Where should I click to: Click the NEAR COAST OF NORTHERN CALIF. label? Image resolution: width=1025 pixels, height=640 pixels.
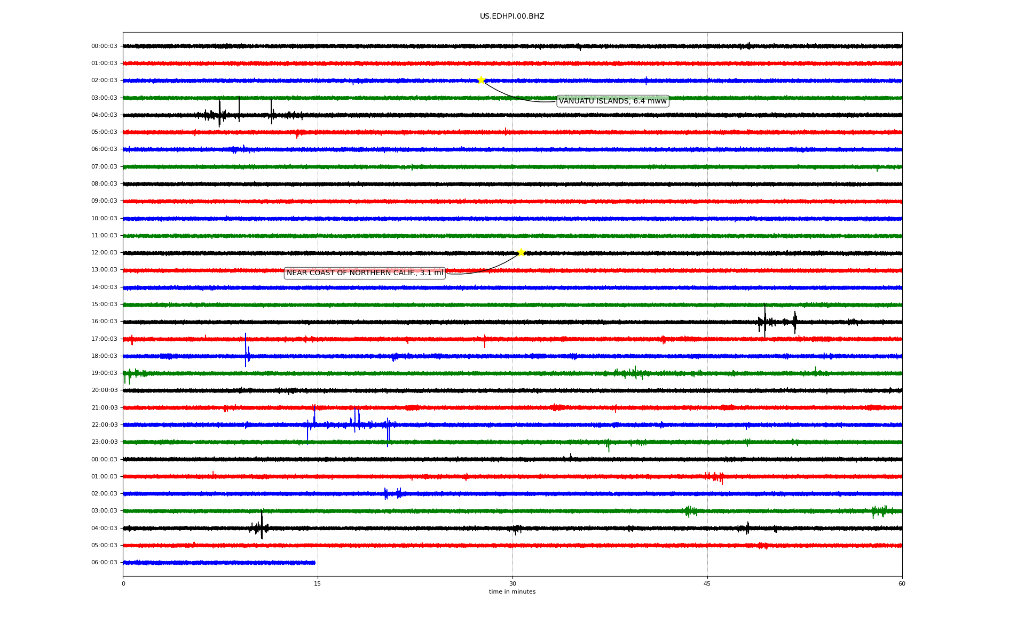tap(365, 273)
